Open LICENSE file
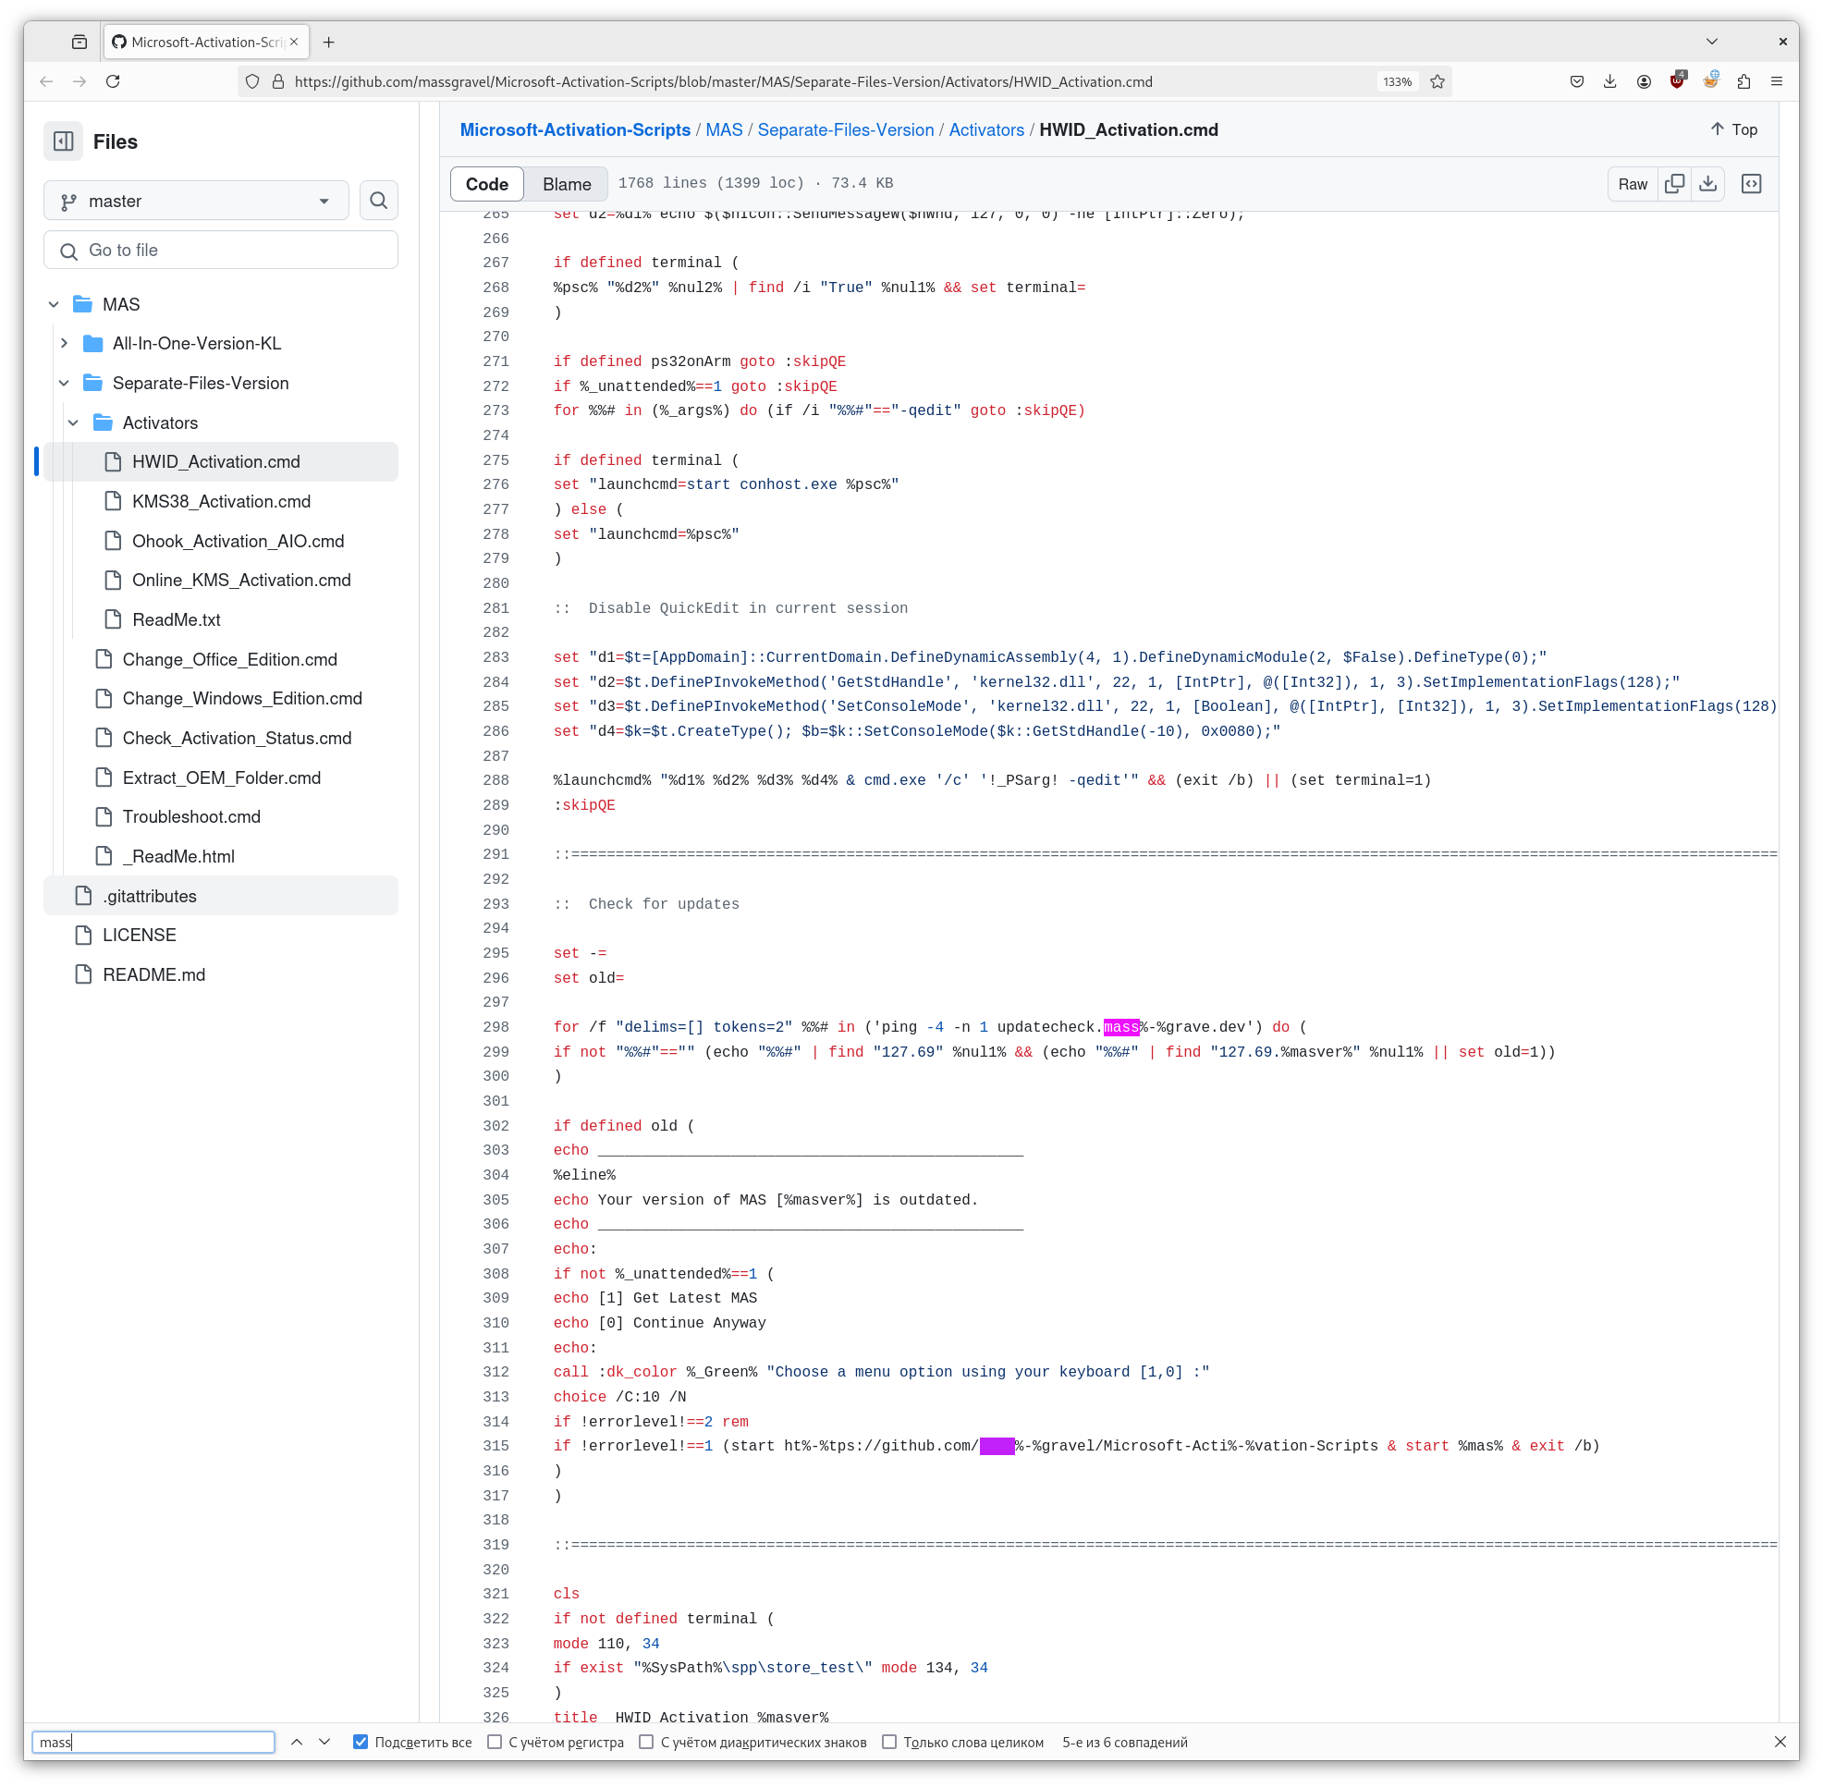 [x=139, y=936]
